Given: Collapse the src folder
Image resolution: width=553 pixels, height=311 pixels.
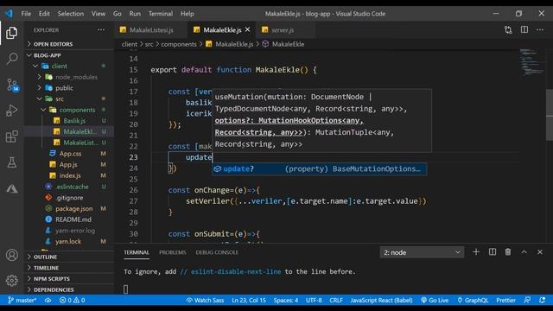Looking at the screenshot, I should click(x=69, y=98).
